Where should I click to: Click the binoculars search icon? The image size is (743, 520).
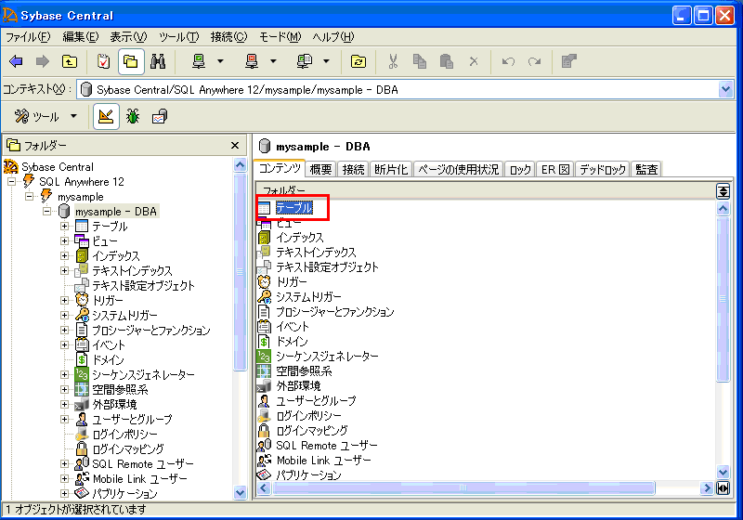[158, 62]
